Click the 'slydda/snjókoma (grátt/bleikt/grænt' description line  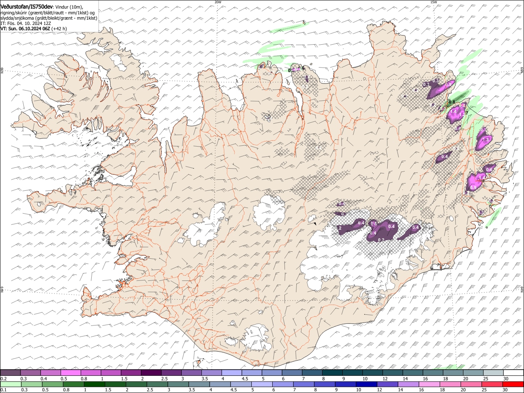(x=49, y=18)
